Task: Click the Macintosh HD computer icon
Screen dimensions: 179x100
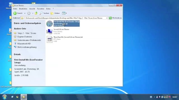Action: (x=15, y=43)
